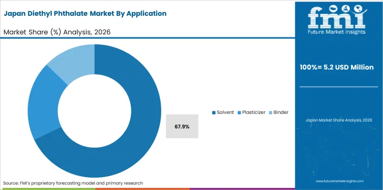The width and height of the screenshot is (383, 190).
Task: Select the Solvent legend label
Action: click(x=225, y=112)
